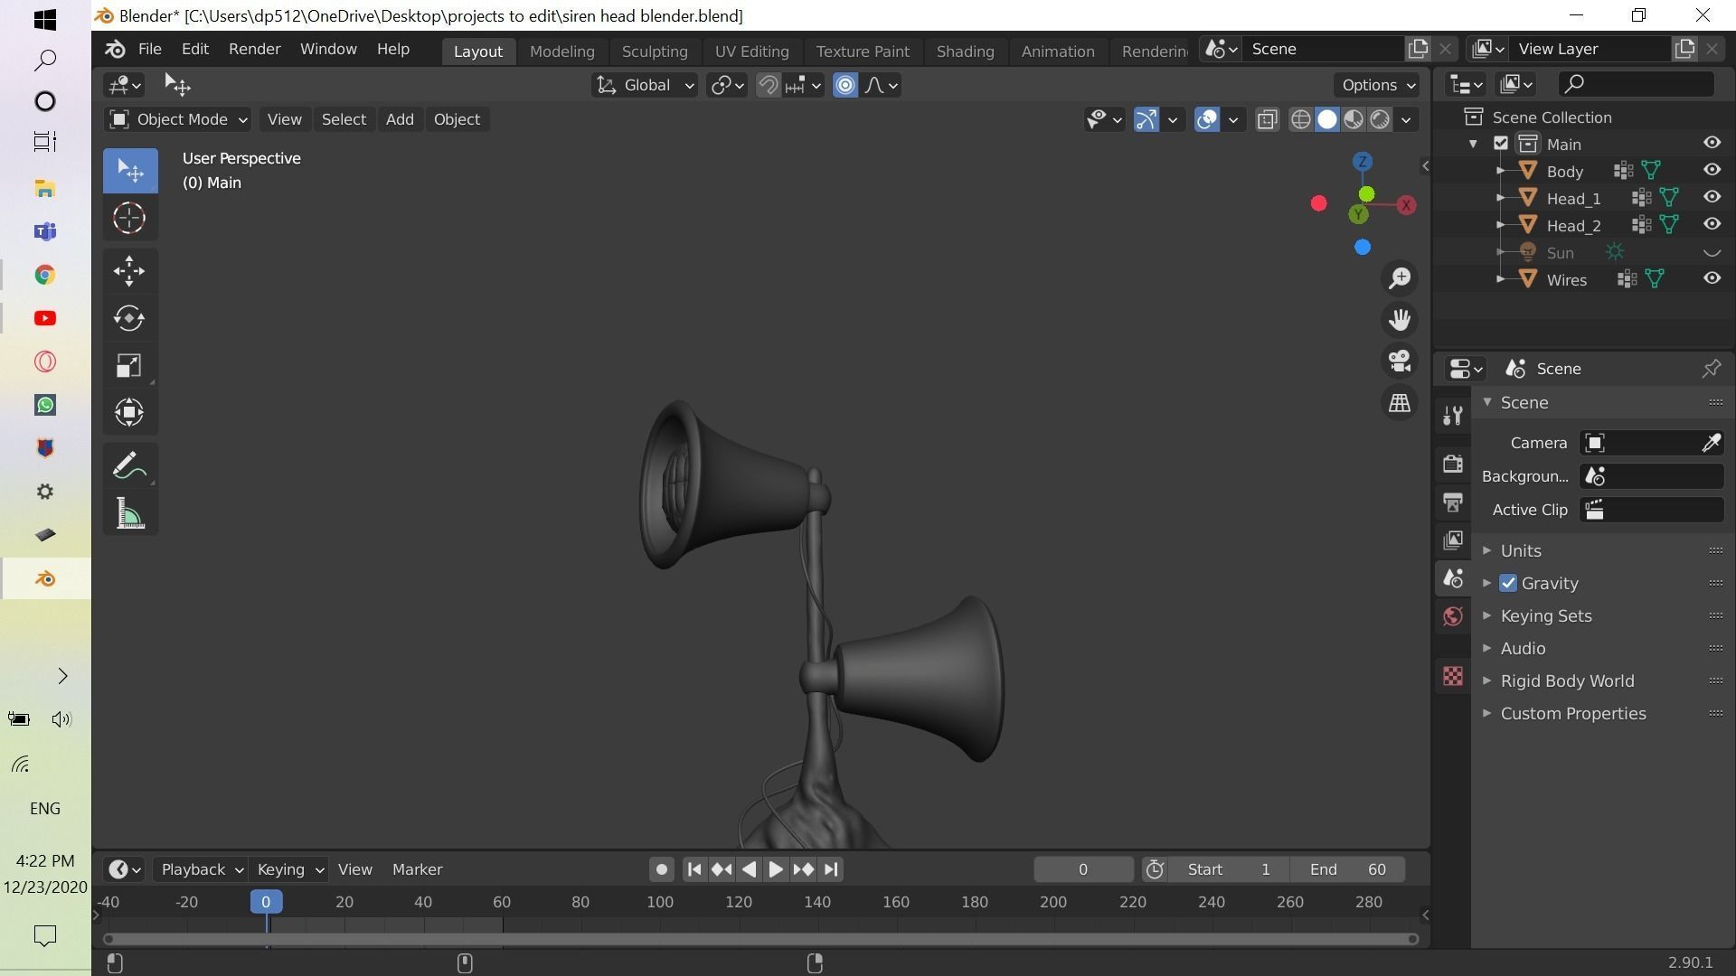Expand the Body object tree row
The image size is (1736, 976).
pos(1500,171)
